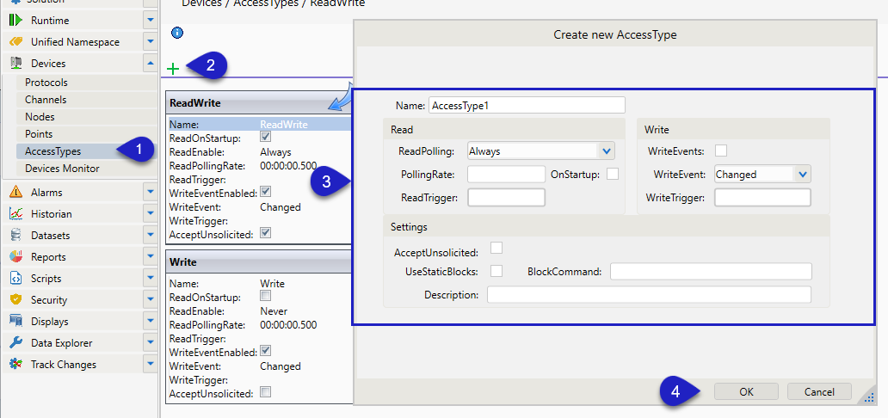Click the green plus add icon
The width and height of the screenshot is (888, 418).
(x=173, y=68)
